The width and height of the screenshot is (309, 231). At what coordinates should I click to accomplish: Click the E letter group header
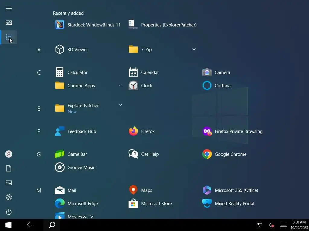click(39, 108)
